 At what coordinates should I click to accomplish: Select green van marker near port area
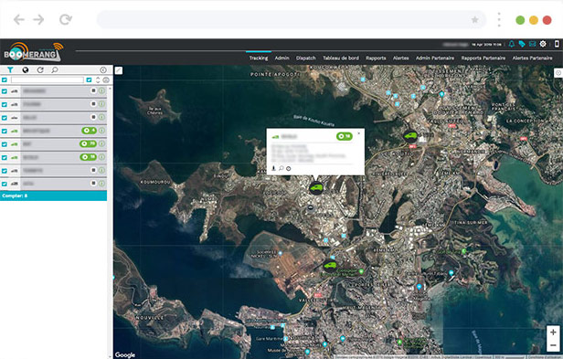point(330,266)
